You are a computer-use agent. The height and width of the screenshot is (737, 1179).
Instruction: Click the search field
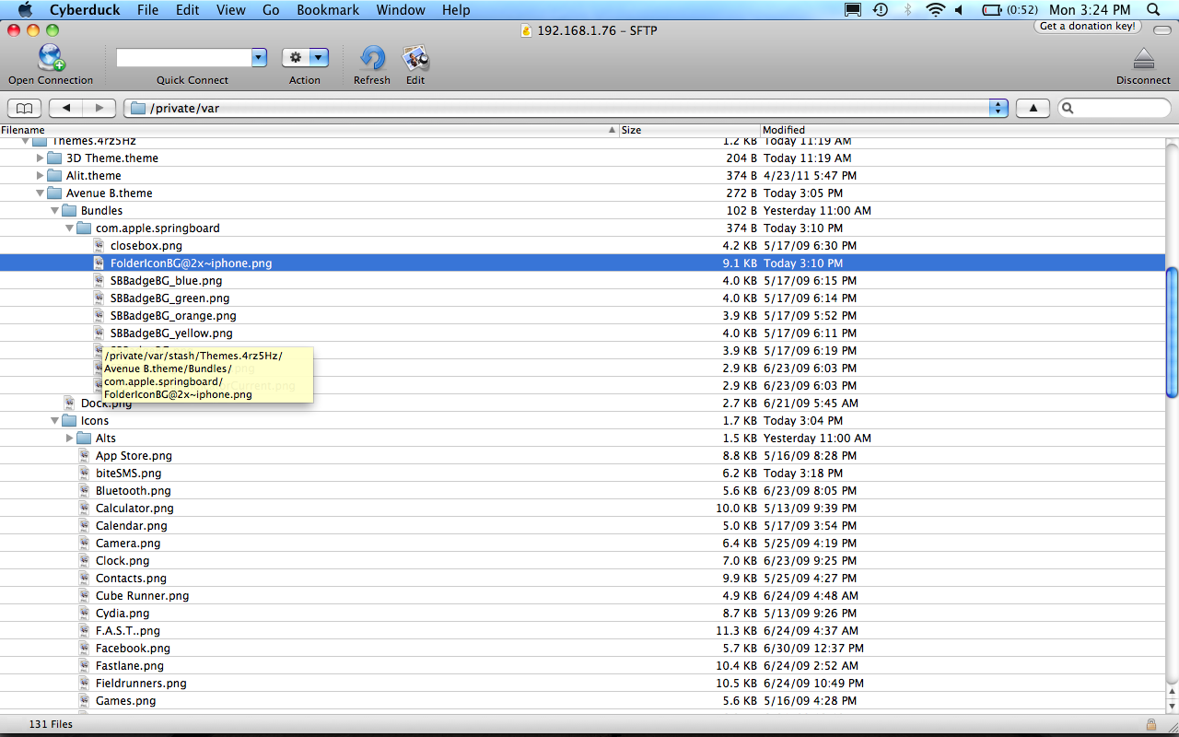[1115, 108]
